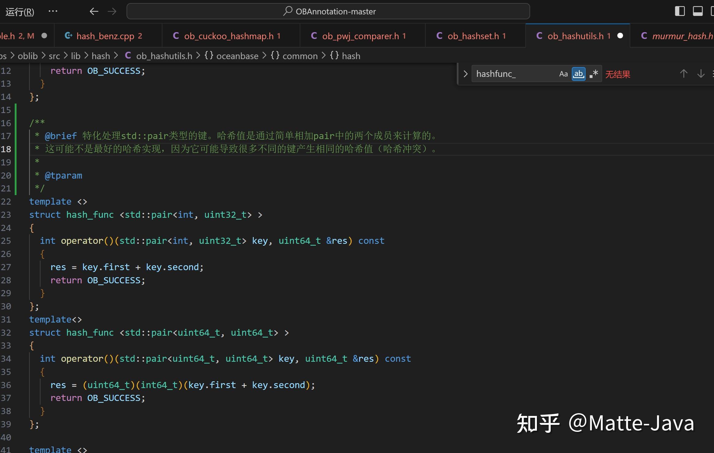Toggle the Panel visibility icon
714x453 pixels.
(x=697, y=11)
